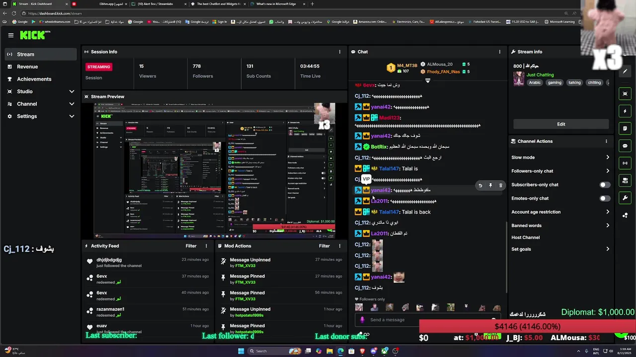Click the three-dots cluster icon in right sidebar
This screenshot has width=636, height=357.
pyautogui.click(x=625, y=215)
